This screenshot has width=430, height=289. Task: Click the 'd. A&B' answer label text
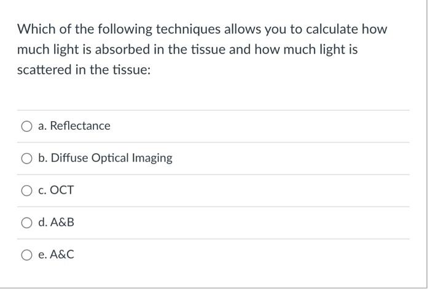(x=56, y=223)
